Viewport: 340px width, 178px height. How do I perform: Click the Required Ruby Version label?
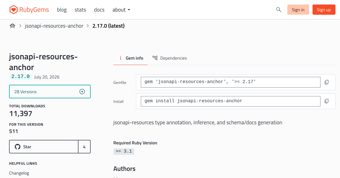[x=135, y=143]
